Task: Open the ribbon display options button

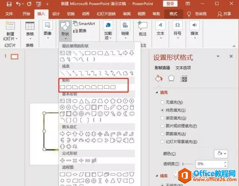Action: click(x=187, y=4)
